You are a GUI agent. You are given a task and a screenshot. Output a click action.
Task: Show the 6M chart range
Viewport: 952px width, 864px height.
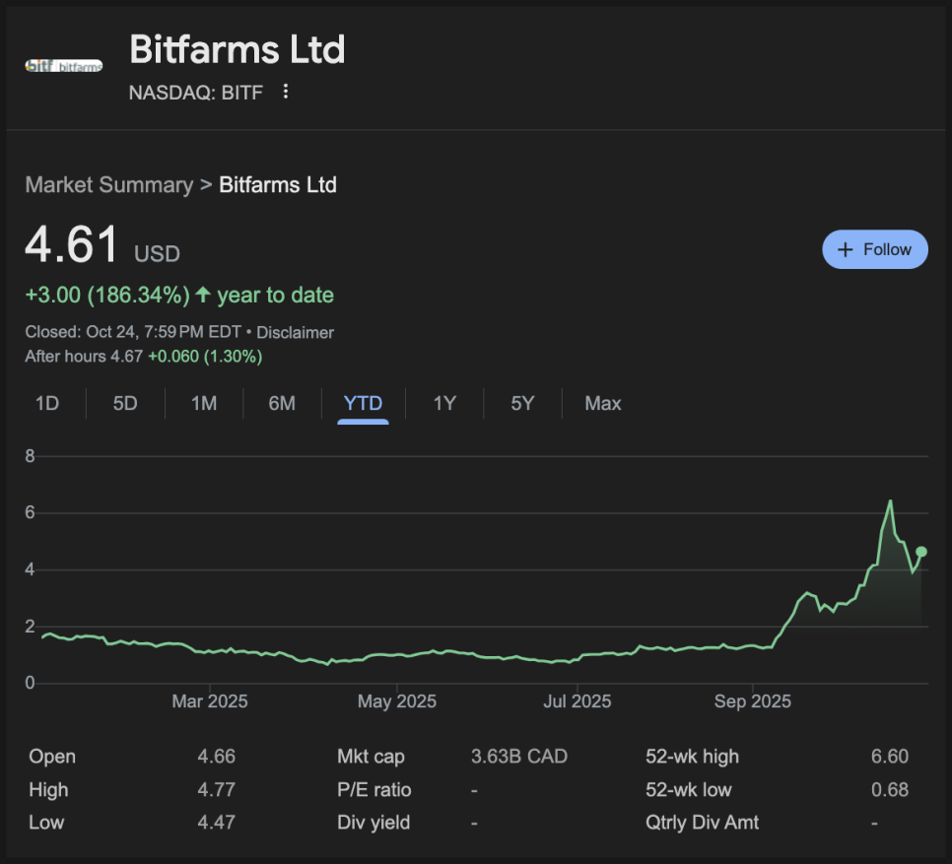click(282, 403)
